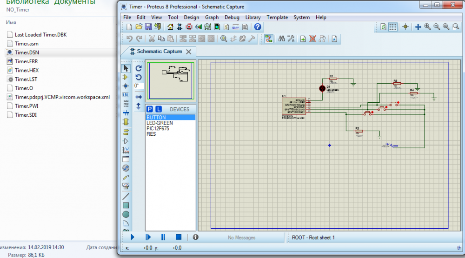465x258 pixels.
Task: Click the schematic overview thumbnail
Action: point(171,81)
